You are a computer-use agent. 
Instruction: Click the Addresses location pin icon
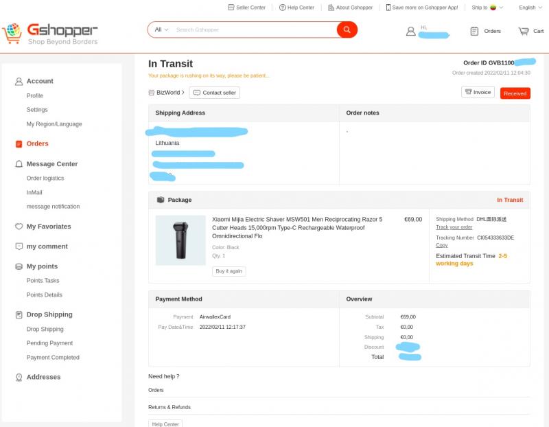click(19, 378)
